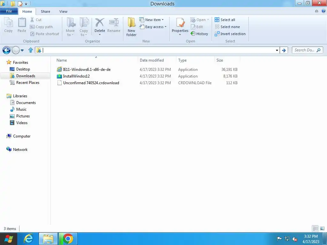Viewport: 327px width, 245px height.
Task: Open Documents library
Action: [x=26, y=102]
